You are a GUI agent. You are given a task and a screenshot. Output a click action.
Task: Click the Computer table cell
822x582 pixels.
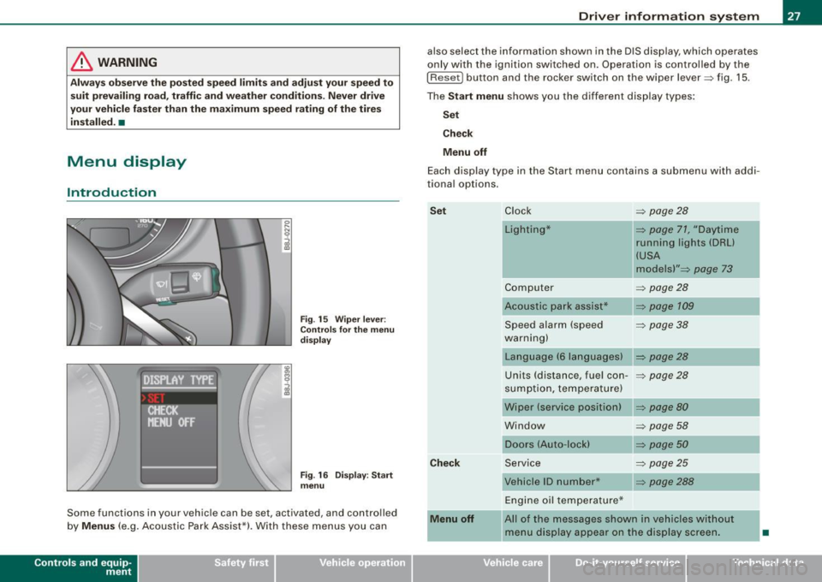pos(567,288)
